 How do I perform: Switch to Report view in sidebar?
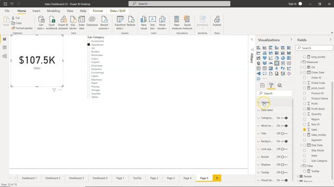point(5,39)
